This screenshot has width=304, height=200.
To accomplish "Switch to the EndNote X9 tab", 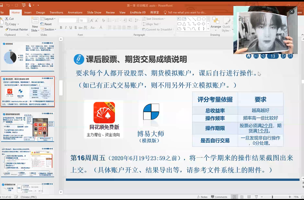I will (x=138, y=12).
